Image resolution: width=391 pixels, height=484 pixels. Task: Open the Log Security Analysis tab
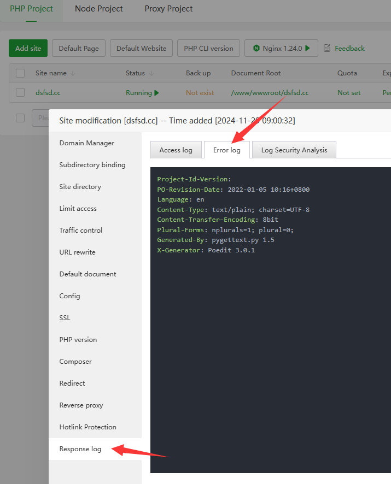(x=294, y=150)
